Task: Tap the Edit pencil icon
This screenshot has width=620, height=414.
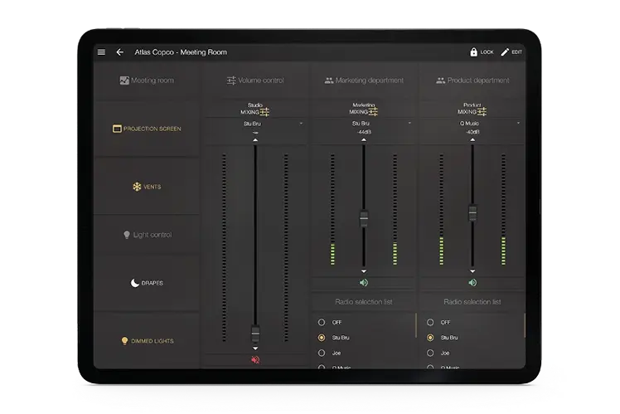Action: point(505,52)
